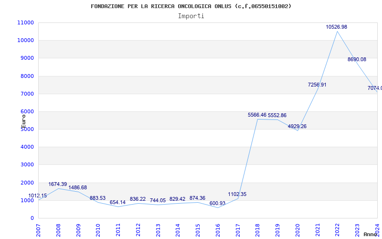The width and height of the screenshot is (382, 239).
Task: Click the 2017 x-axis year label
Action: (238, 230)
